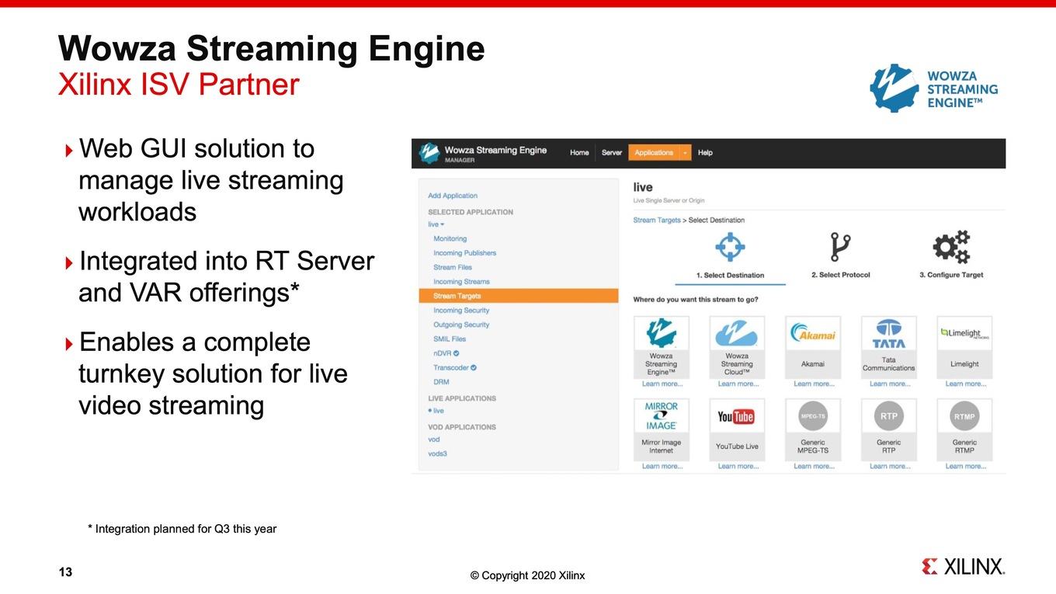Choose Tata Communications destination icon
Viewport: 1056px width, 594px height.
(889, 333)
